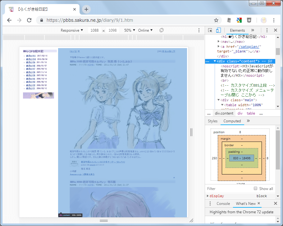283x226 pixels.
Task: Open device toolbar more options menu
Action: pyautogui.click(x=199, y=30)
